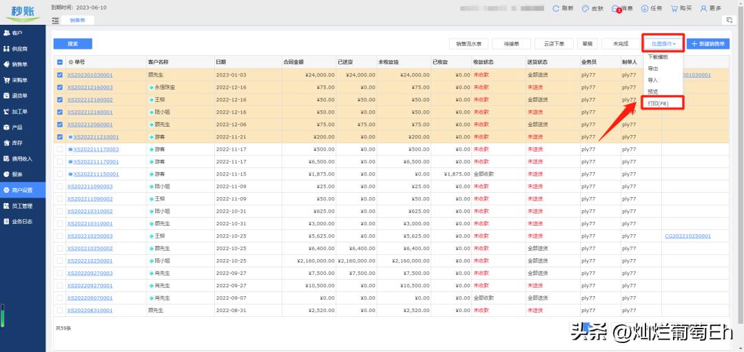744x352 pixels.
Task: Open the 更多 user menu
Action: (x=710, y=8)
